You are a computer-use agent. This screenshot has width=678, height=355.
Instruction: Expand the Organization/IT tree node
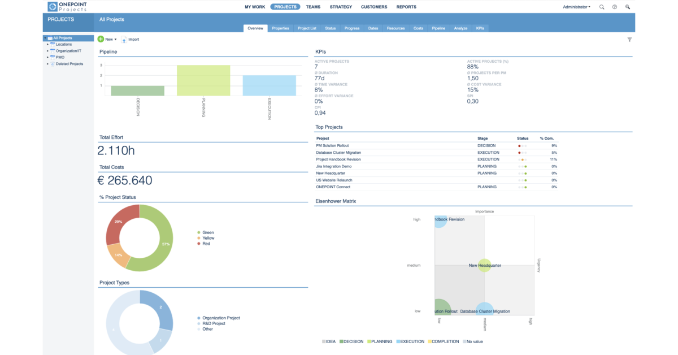pos(47,51)
